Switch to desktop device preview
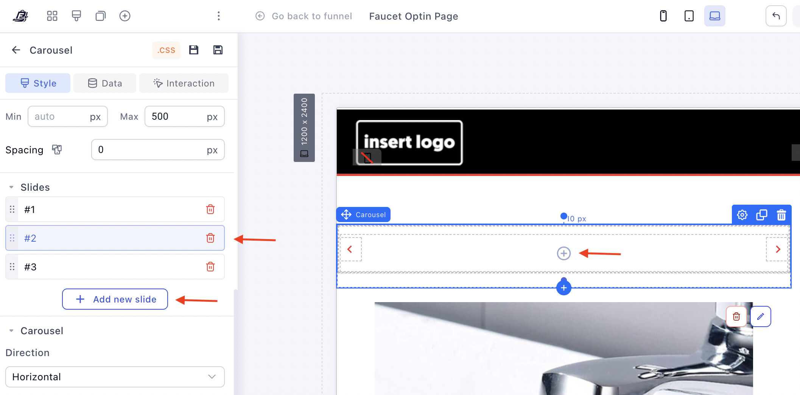The height and width of the screenshot is (395, 800). click(x=715, y=16)
